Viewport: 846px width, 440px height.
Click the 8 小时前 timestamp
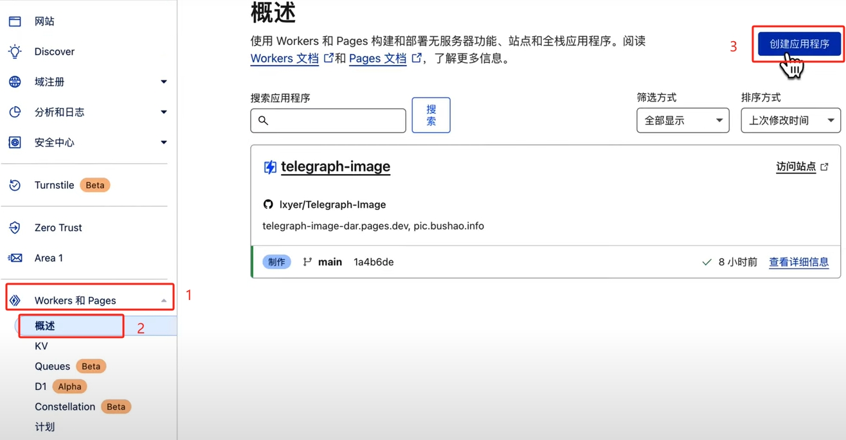(x=738, y=262)
